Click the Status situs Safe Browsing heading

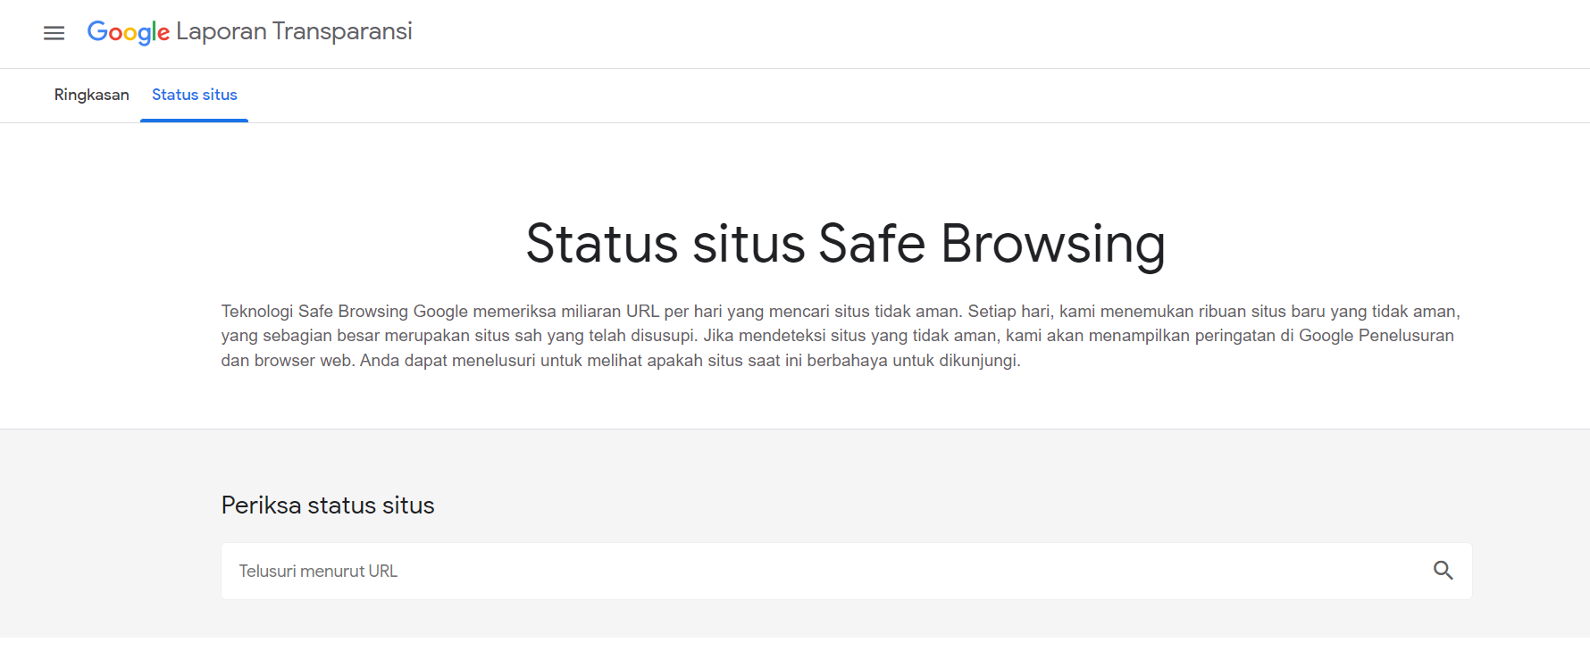845,244
